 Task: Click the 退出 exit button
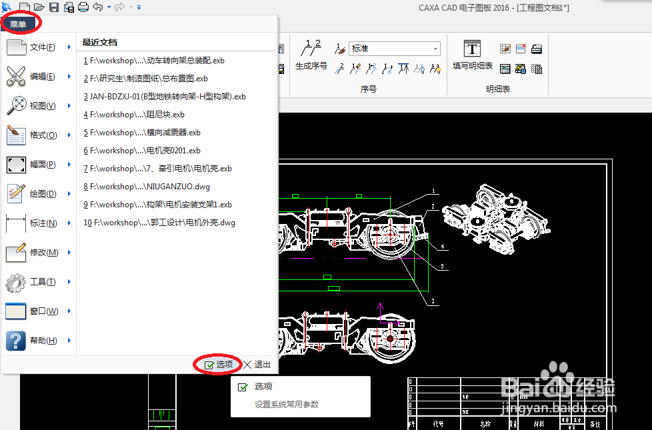click(x=257, y=365)
